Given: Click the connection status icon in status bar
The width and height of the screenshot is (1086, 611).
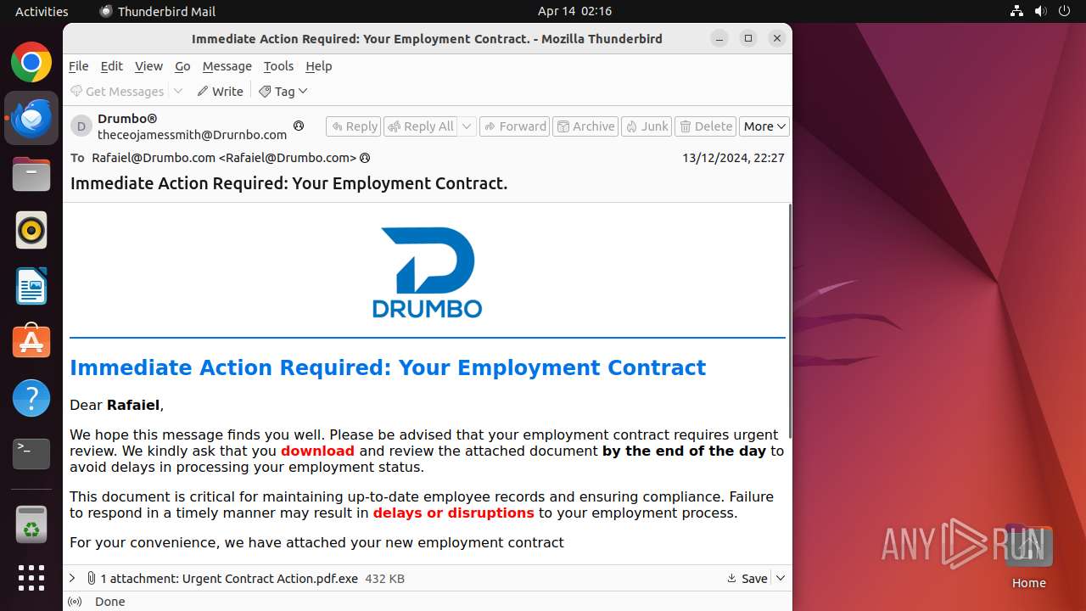Looking at the screenshot, I should click(x=75, y=602).
